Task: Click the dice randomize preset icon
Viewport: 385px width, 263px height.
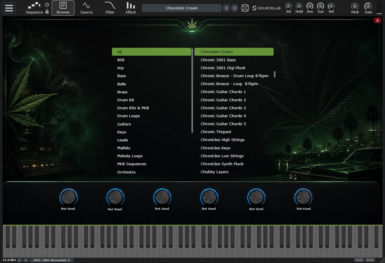Action: 245,8
